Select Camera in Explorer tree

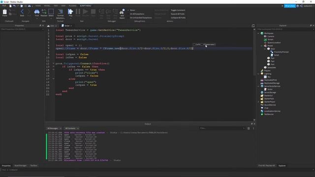click(271, 36)
